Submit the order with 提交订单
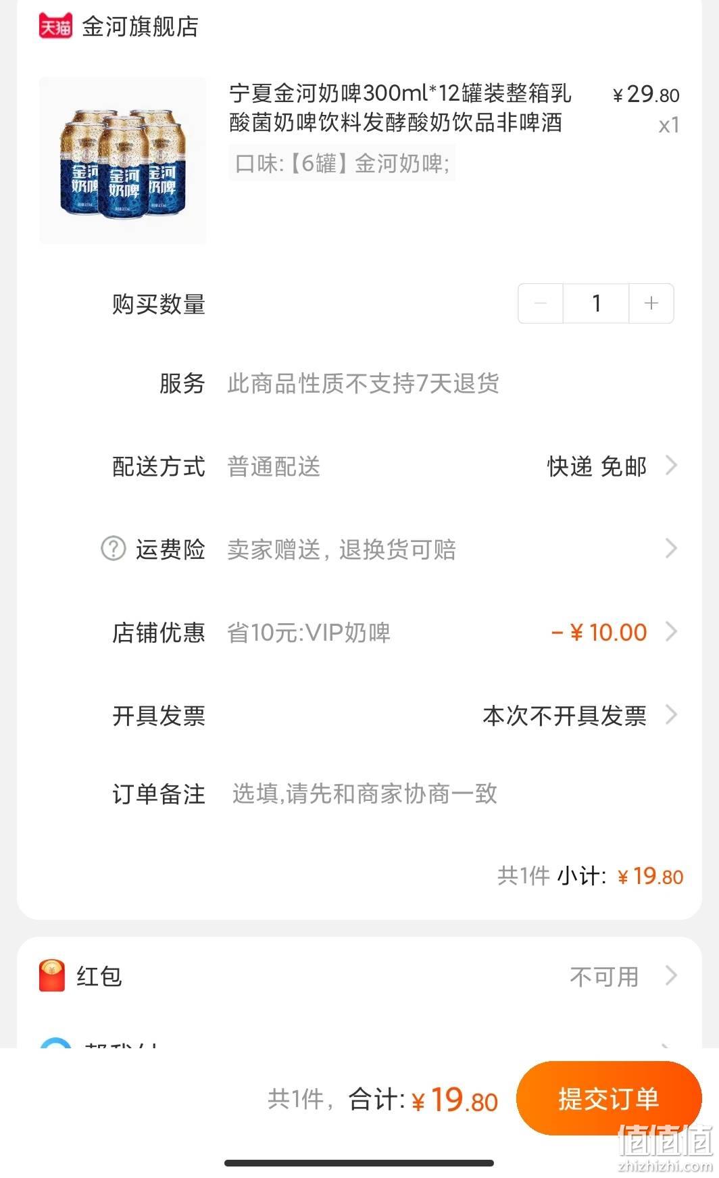This screenshot has width=719, height=1178. (x=609, y=1098)
